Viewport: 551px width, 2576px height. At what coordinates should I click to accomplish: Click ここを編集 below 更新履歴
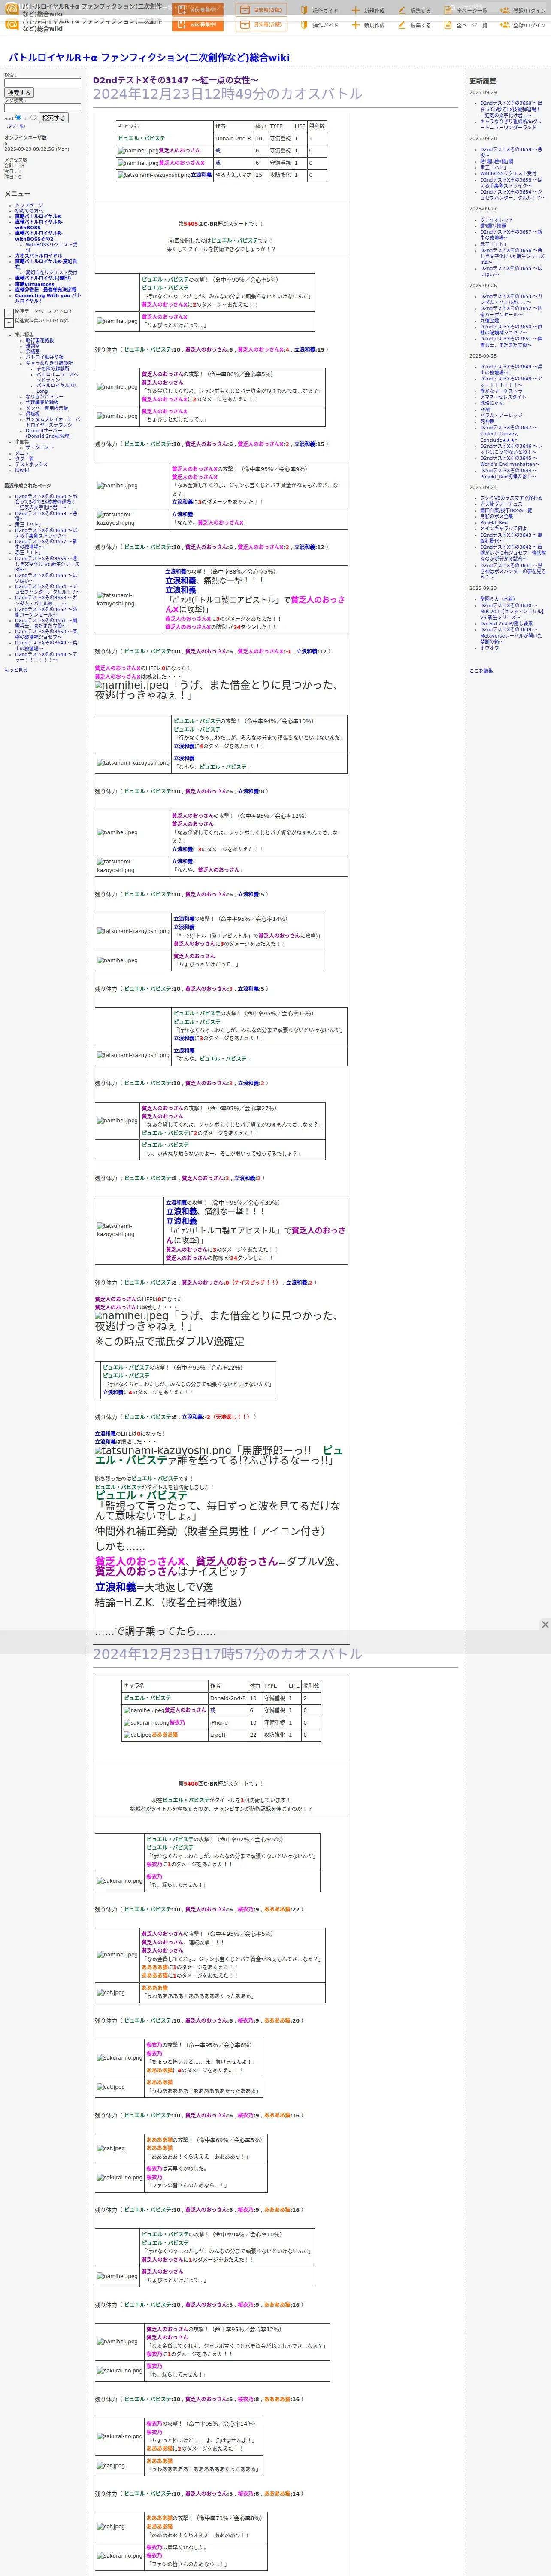pyautogui.click(x=481, y=671)
